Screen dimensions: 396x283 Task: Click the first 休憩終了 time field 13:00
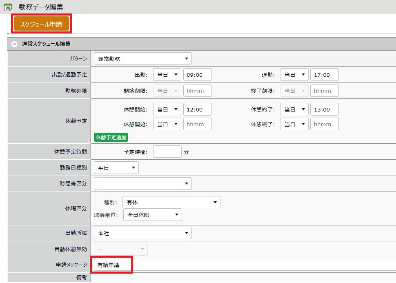pos(325,109)
